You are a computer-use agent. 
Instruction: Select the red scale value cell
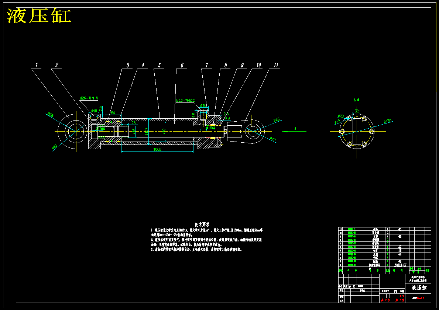tap(402, 296)
